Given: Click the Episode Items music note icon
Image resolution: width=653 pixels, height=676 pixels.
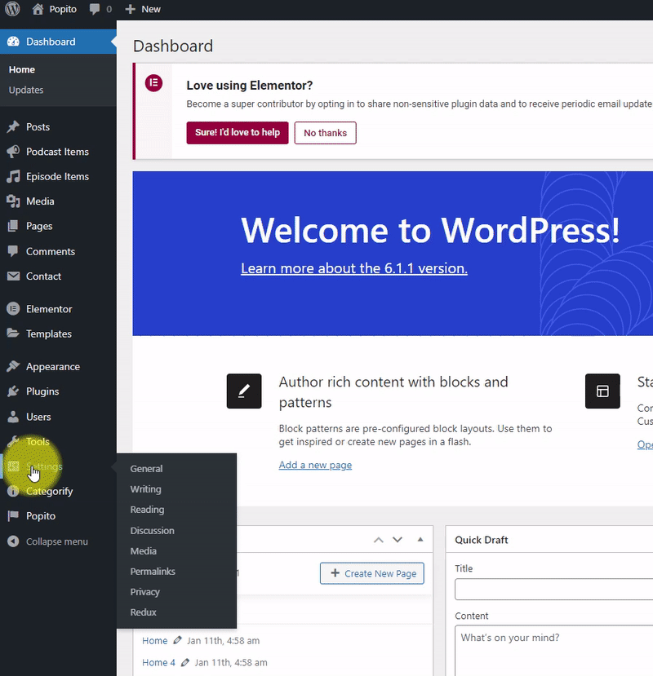Looking at the screenshot, I should click(x=13, y=176).
